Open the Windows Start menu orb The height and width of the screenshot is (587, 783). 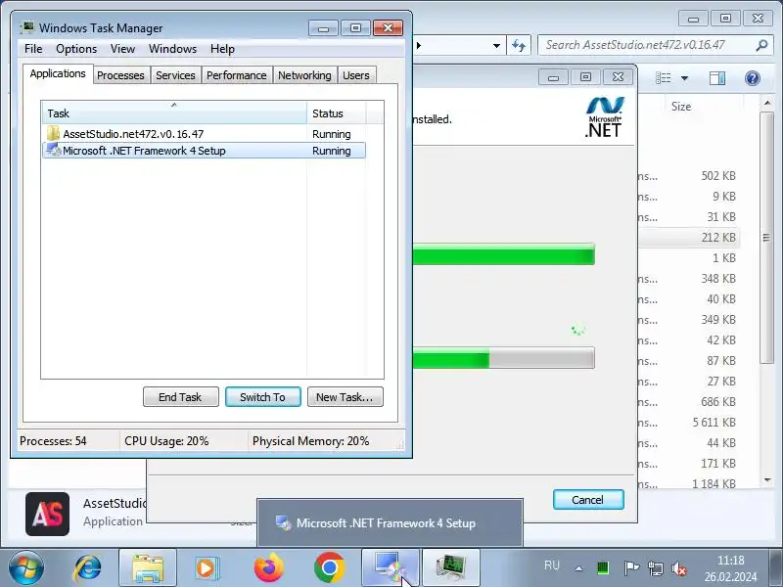coord(26,567)
